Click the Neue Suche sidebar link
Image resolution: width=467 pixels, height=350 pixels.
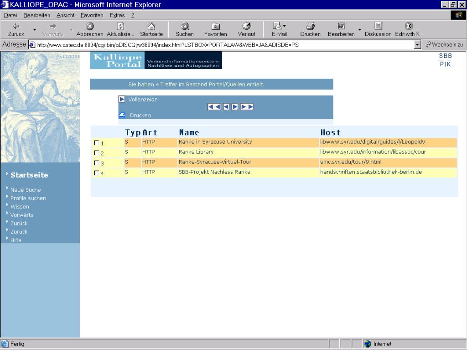[26, 190]
